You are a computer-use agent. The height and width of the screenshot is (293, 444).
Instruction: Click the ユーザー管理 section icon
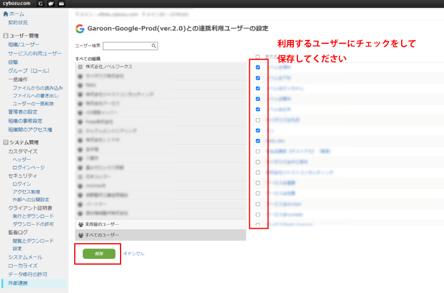tap(5, 36)
